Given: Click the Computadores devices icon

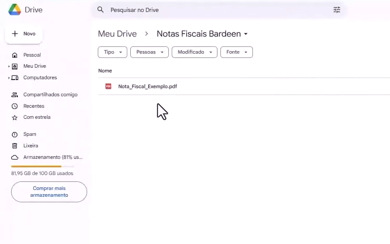Looking at the screenshot, I should click(x=15, y=78).
